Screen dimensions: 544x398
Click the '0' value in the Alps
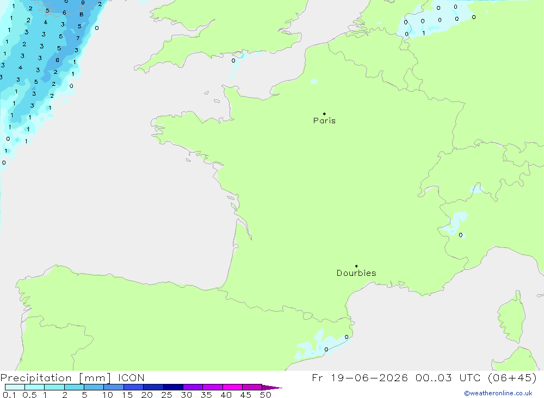point(460,235)
